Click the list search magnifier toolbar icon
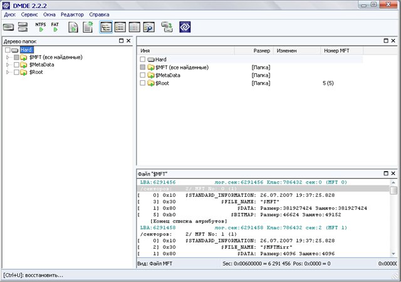Viewport: 401px width, 282px height. [x=149, y=27]
